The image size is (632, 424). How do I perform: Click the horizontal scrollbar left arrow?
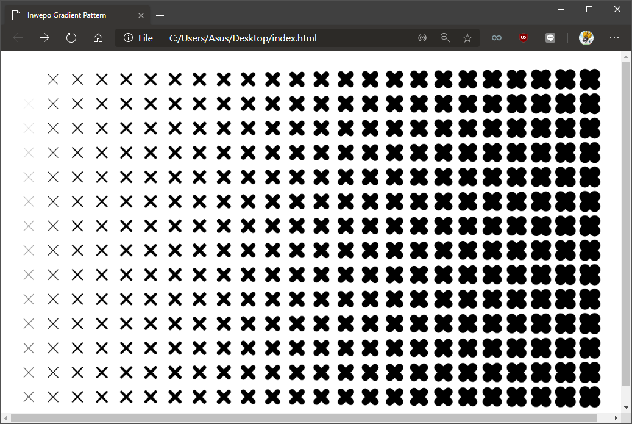tap(5, 419)
